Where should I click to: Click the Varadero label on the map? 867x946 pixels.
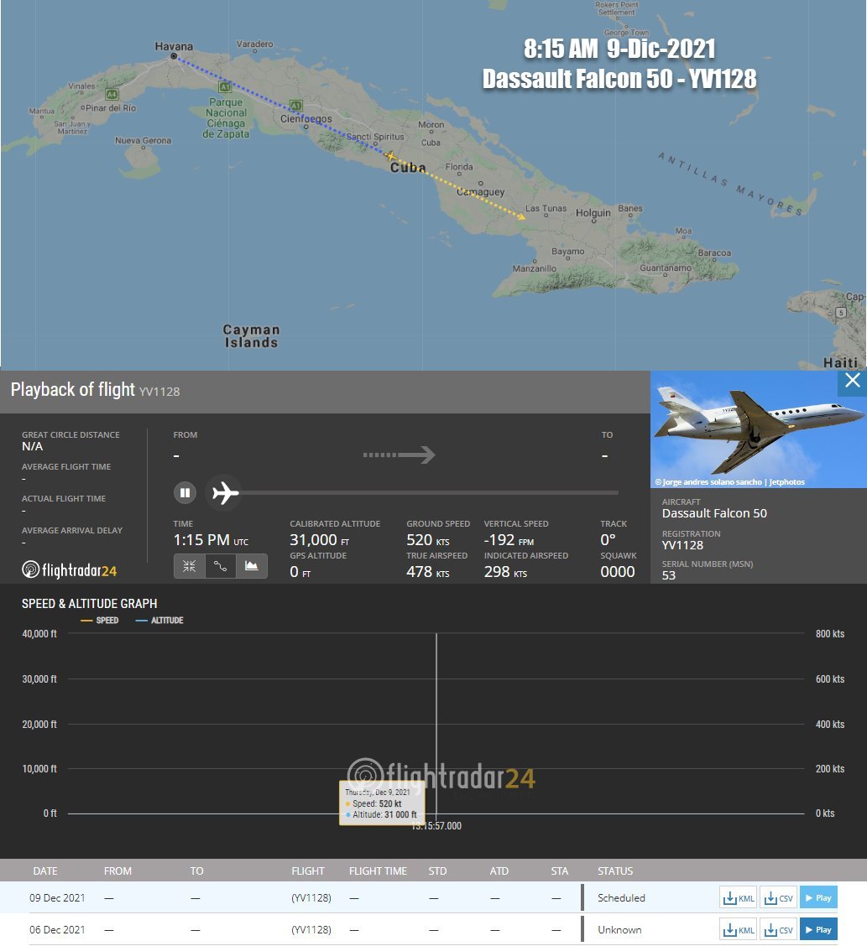tap(254, 44)
